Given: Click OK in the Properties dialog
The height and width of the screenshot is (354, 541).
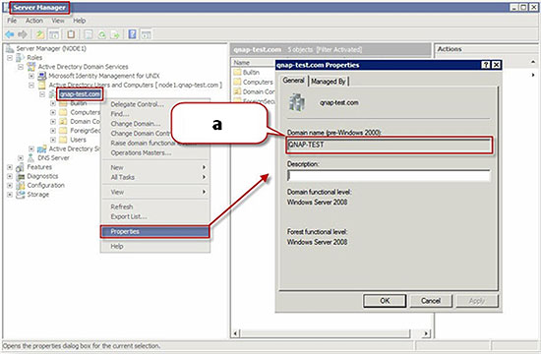Looking at the screenshot, I should point(385,301).
